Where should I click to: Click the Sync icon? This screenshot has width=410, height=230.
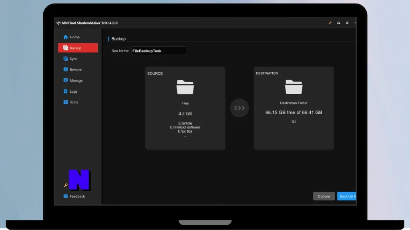point(65,59)
